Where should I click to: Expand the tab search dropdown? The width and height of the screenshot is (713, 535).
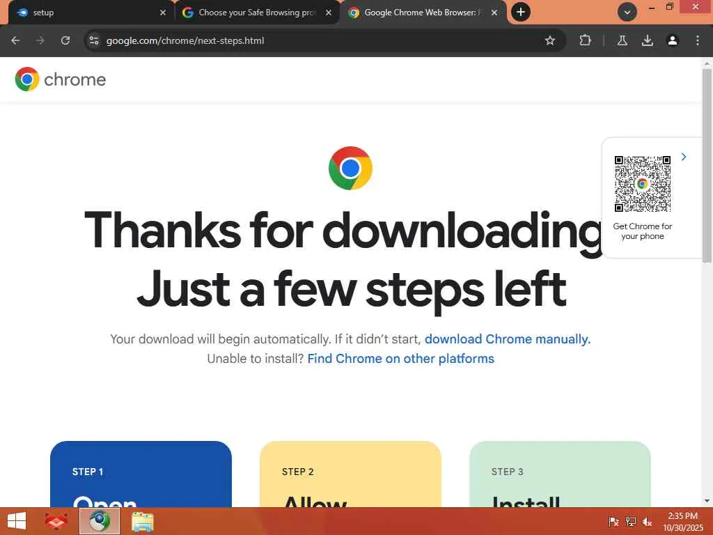point(627,13)
